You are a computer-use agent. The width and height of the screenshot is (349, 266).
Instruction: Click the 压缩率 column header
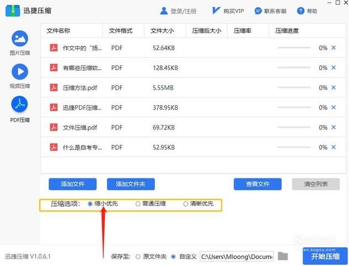(x=242, y=31)
